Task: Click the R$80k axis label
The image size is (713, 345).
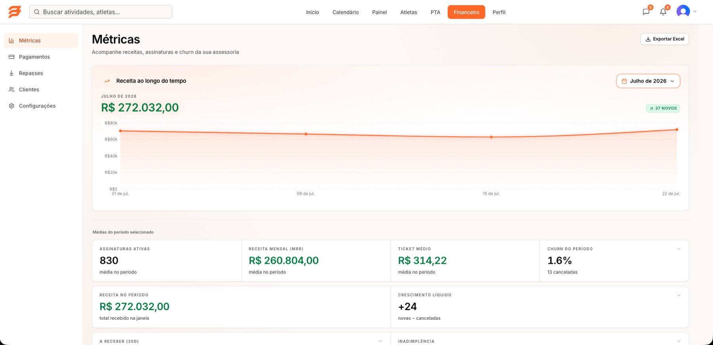Action: (x=111, y=123)
